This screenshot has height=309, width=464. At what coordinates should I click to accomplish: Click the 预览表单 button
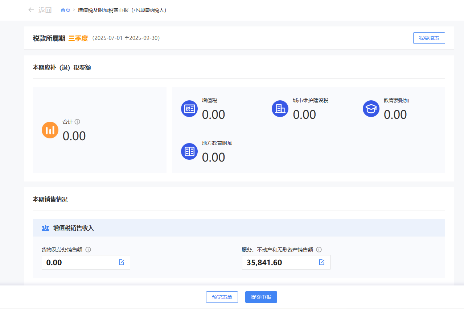pyautogui.click(x=222, y=297)
